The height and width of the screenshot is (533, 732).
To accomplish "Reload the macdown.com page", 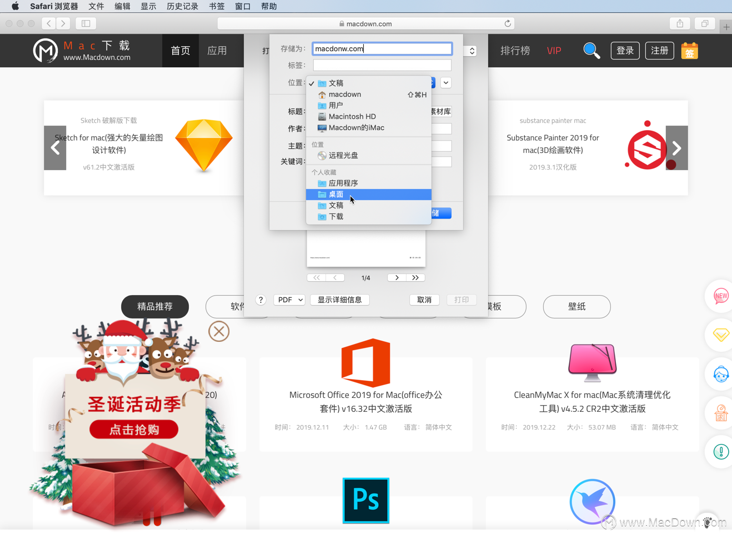I will (x=508, y=23).
